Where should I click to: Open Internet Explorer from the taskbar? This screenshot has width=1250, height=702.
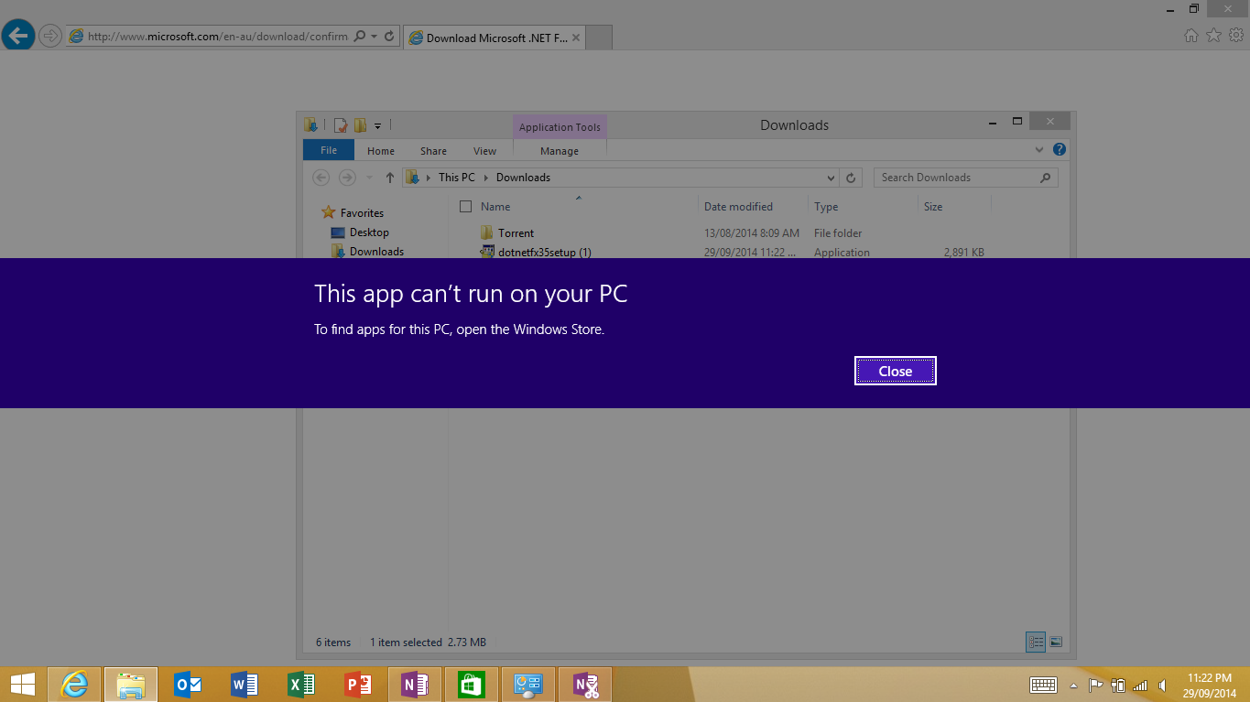(x=74, y=685)
